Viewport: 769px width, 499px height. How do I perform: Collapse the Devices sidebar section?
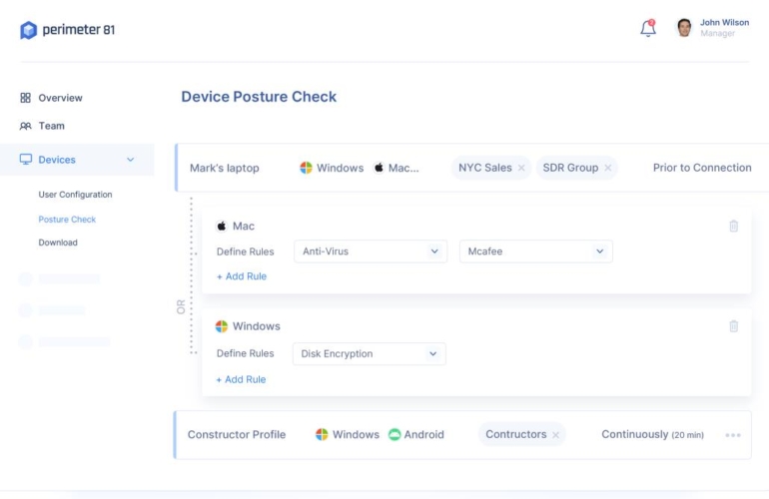(130, 160)
